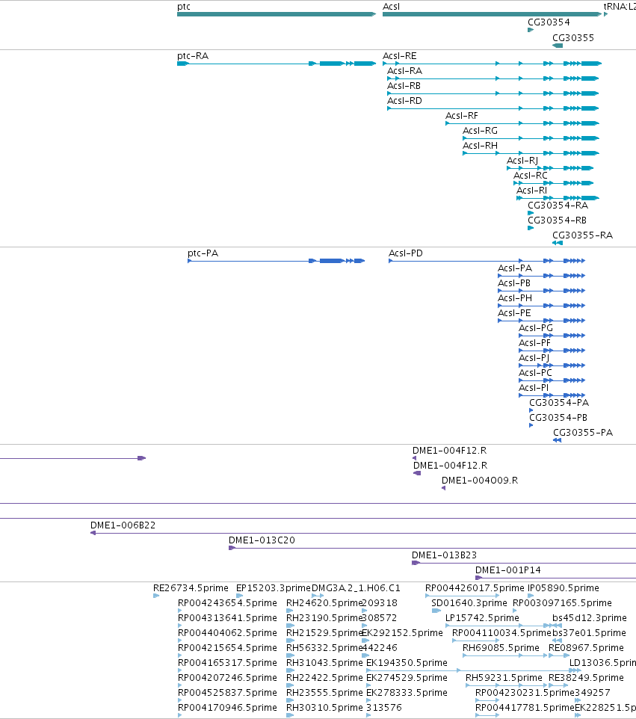636x719 pixels.
Task: Click EST IP05890.5prime
Action: click(x=563, y=588)
